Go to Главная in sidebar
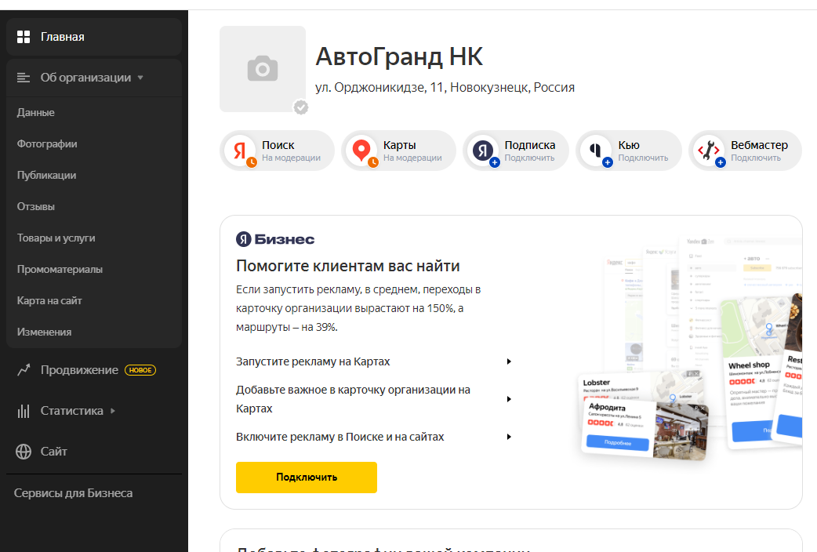This screenshot has width=817, height=552. [94, 37]
